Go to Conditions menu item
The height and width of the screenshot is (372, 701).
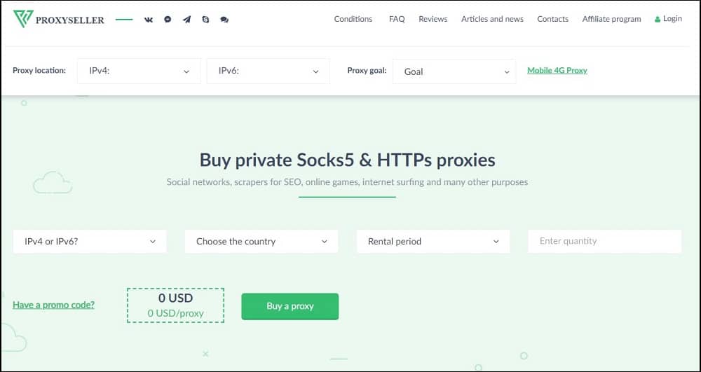tap(353, 19)
